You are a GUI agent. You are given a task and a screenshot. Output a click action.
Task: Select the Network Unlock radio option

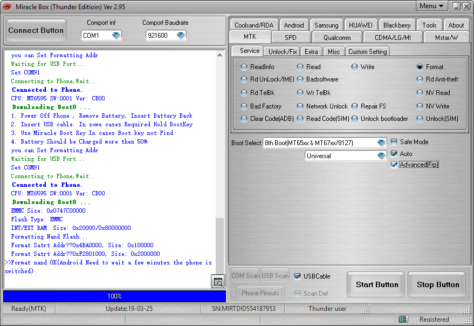[322, 106]
